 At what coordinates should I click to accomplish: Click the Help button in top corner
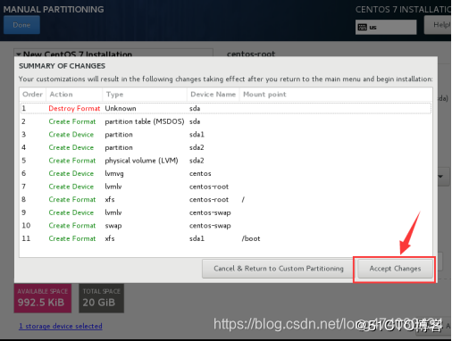click(438, 25)
